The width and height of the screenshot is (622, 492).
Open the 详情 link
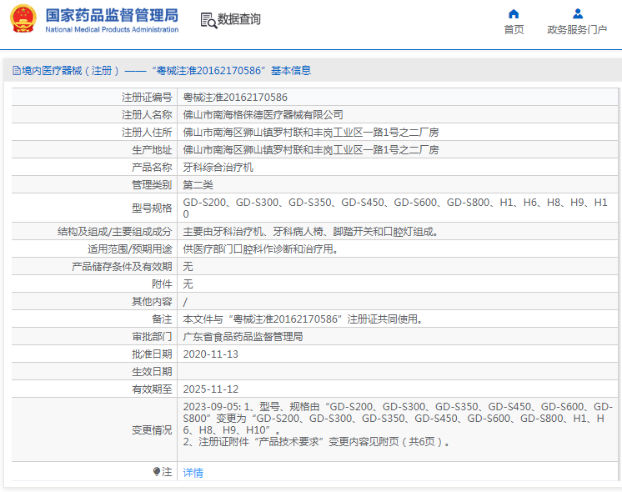click(x=193, y=472)
